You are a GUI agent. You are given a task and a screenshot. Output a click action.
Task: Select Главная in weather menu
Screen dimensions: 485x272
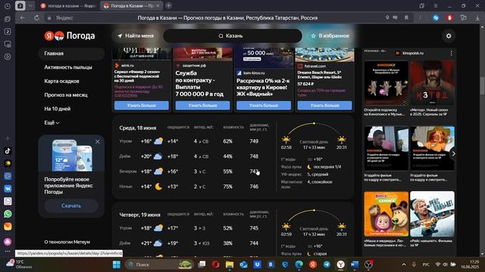[x=71, y=54]
